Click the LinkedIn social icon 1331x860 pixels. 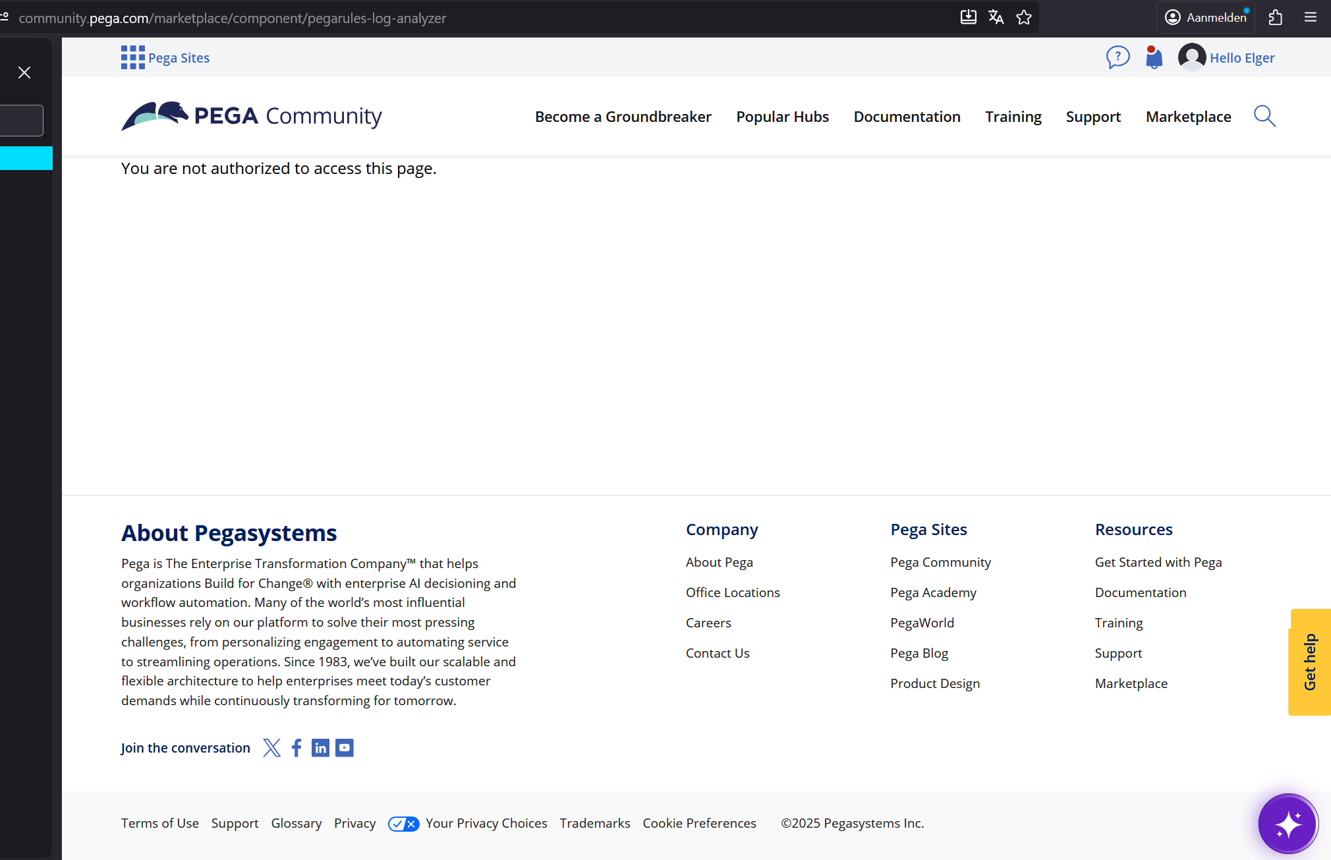320,747
